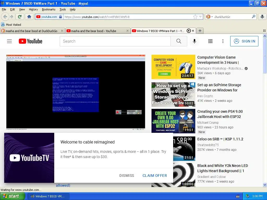
Task: Click the YouTube logo
Action: pyautogui.click(x=31, y=41)
